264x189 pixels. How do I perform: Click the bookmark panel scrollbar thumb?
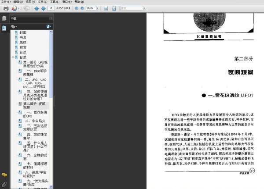point(51,66)
